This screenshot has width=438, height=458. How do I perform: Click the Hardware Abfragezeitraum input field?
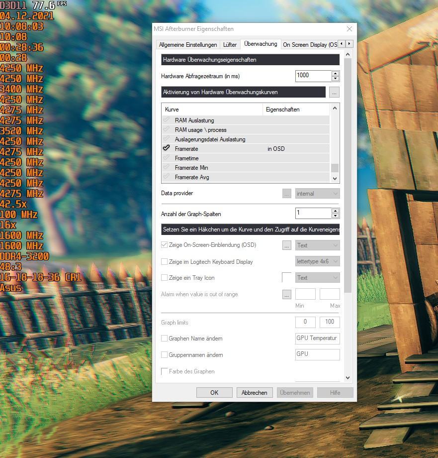click(314, 76)
